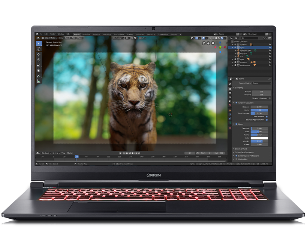Click the zoom view magnifier gizmo
Screen dimensions: 307x243
213,43
